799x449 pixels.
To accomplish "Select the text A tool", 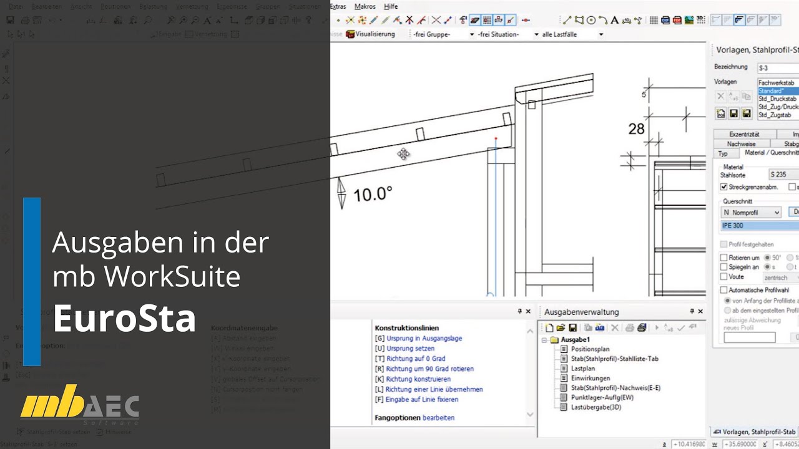I will [615, 20].
